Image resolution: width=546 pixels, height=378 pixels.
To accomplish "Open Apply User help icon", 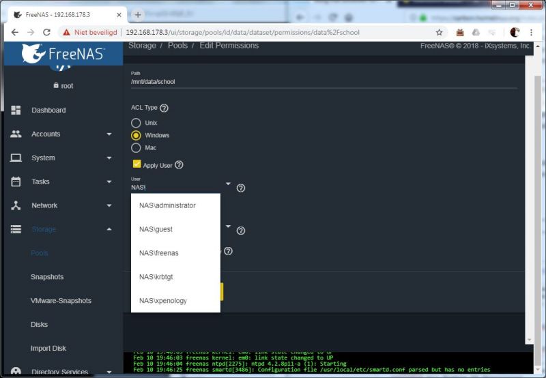I will 179,165.
